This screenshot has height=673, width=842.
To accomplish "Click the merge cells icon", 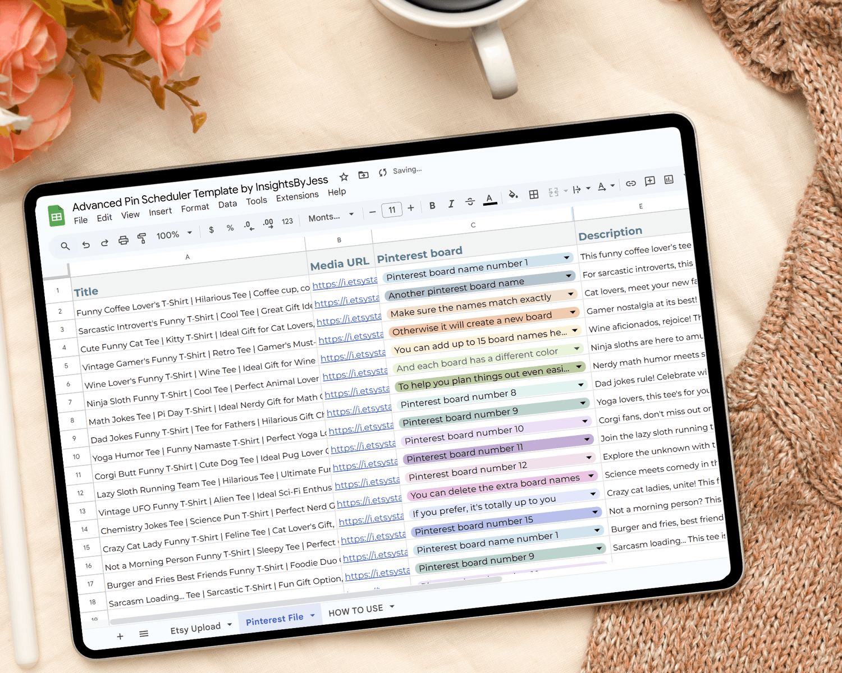I will (553, 192).
